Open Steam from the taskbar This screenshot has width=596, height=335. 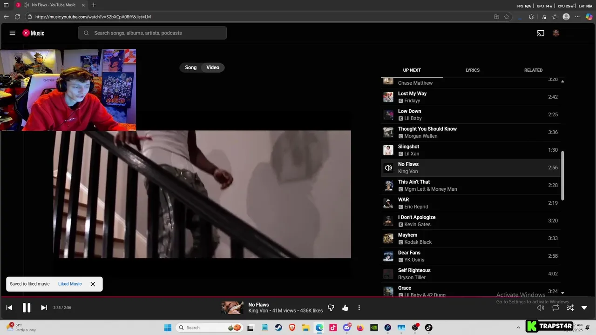[278, 328]
